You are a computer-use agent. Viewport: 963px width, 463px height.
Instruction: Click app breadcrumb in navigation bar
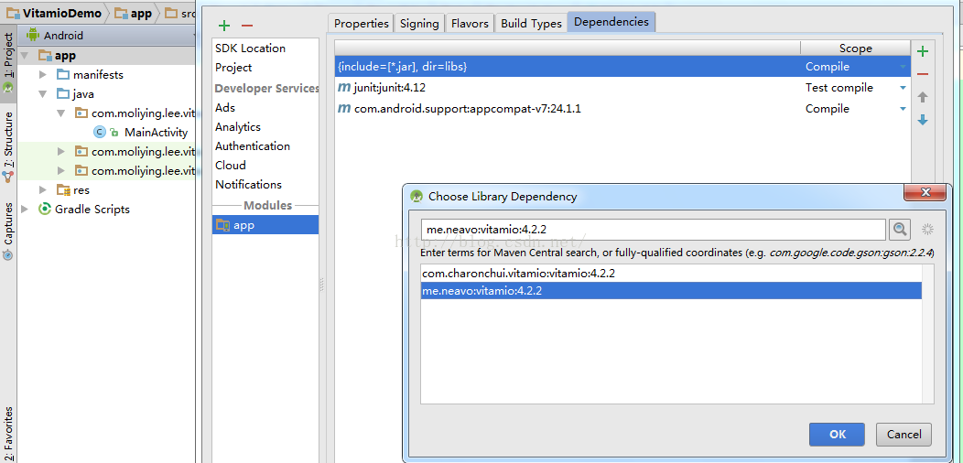134,14
